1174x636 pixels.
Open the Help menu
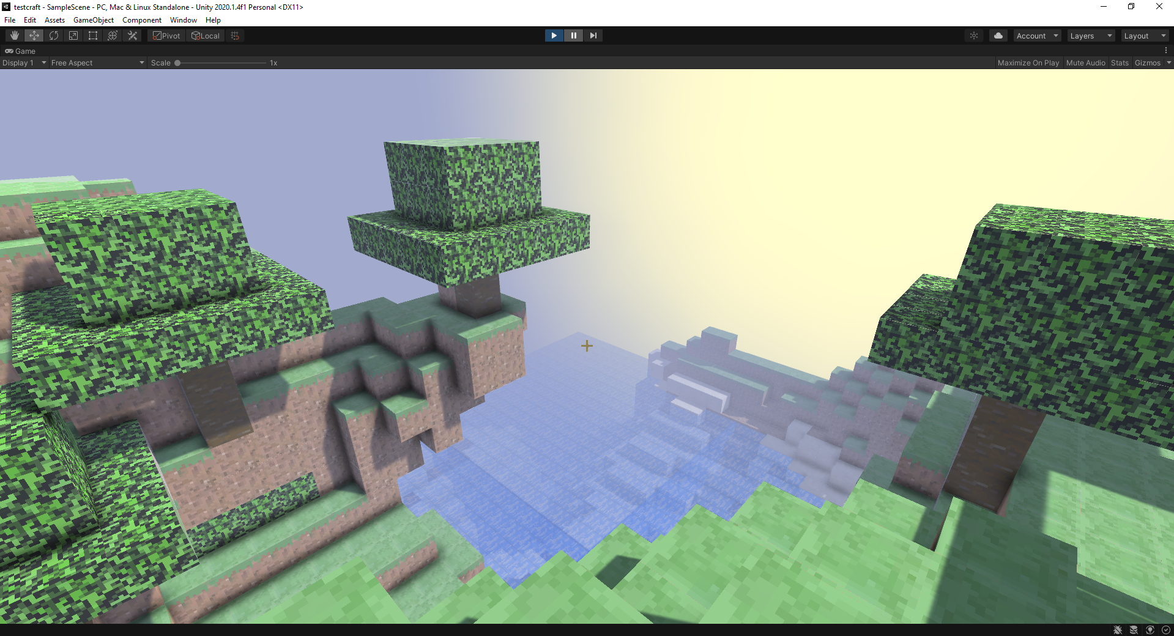[213, 20]
